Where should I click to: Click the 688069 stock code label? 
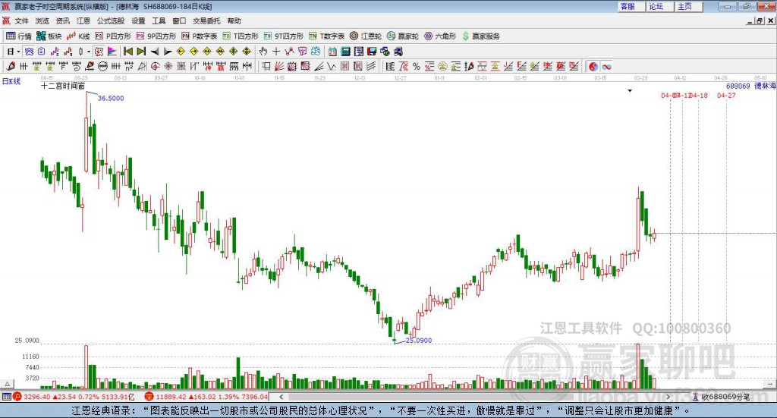pyautogui.click(x=738, y=86)
